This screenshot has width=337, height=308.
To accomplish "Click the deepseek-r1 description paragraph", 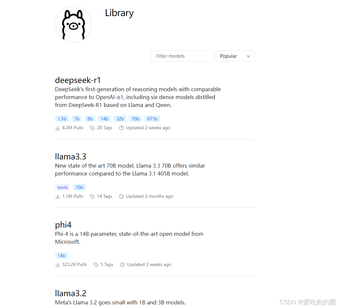I will [138, 97].
